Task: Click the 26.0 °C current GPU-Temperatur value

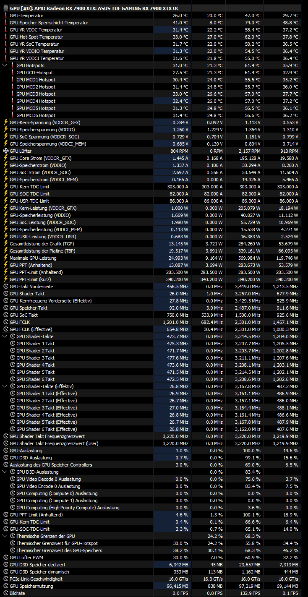Action: click(x=180, y=16)
